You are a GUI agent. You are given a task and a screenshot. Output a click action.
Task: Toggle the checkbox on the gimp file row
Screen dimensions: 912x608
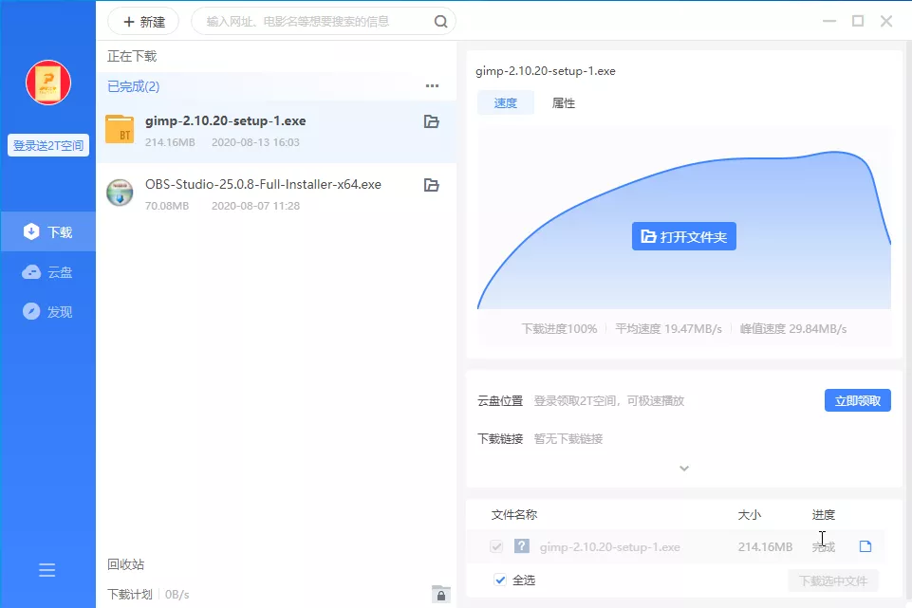pyautogui.click(x=495, y=546)
